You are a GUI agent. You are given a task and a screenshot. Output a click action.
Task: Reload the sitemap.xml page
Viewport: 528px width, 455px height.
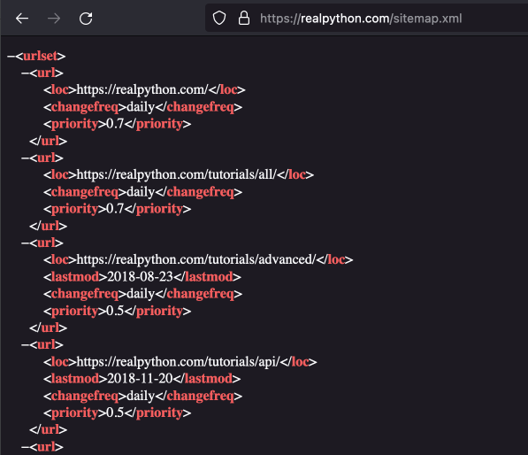click(x=86, y=19)
